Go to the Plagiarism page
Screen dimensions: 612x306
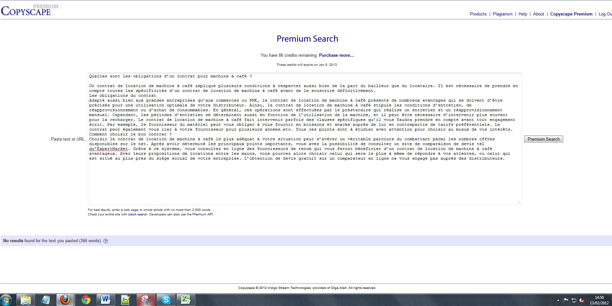coord(503,14)
